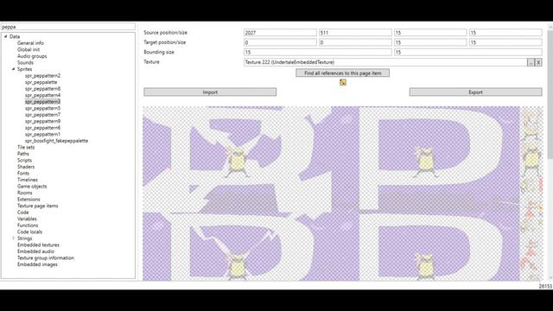This screenshot has width=553, height=311.
Task: Click the texture page preview image
Action: pos(342,194)
